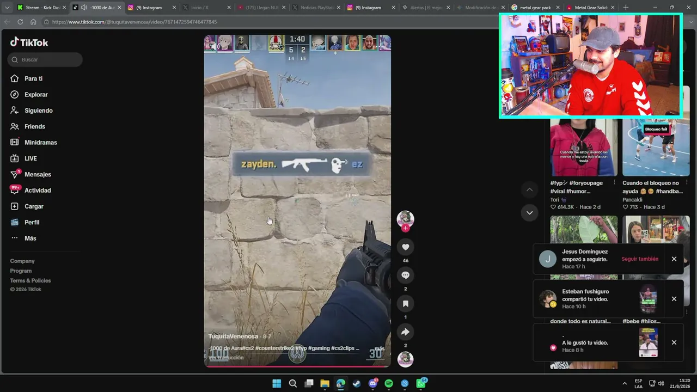
Task: Open the browser tab list dropdown
Action: 7,8
